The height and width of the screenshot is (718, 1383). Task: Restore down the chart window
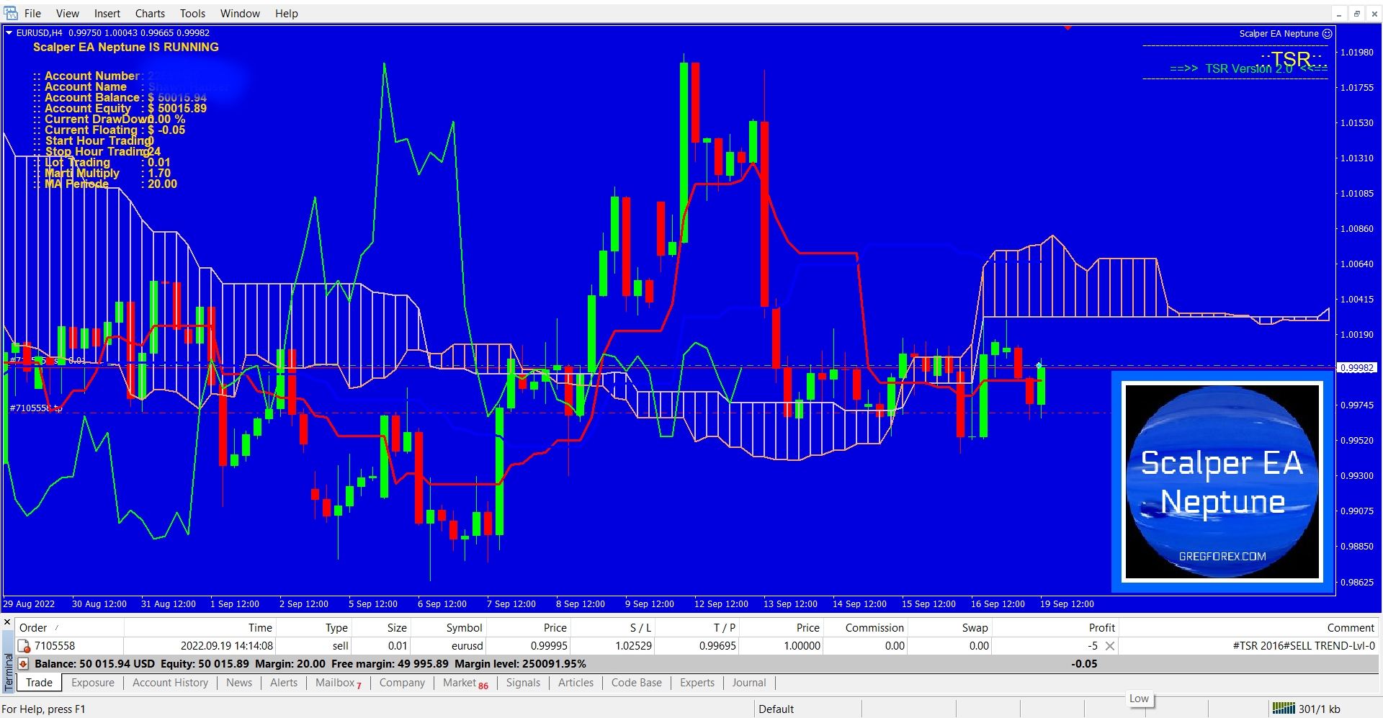tap(1356, 14)
